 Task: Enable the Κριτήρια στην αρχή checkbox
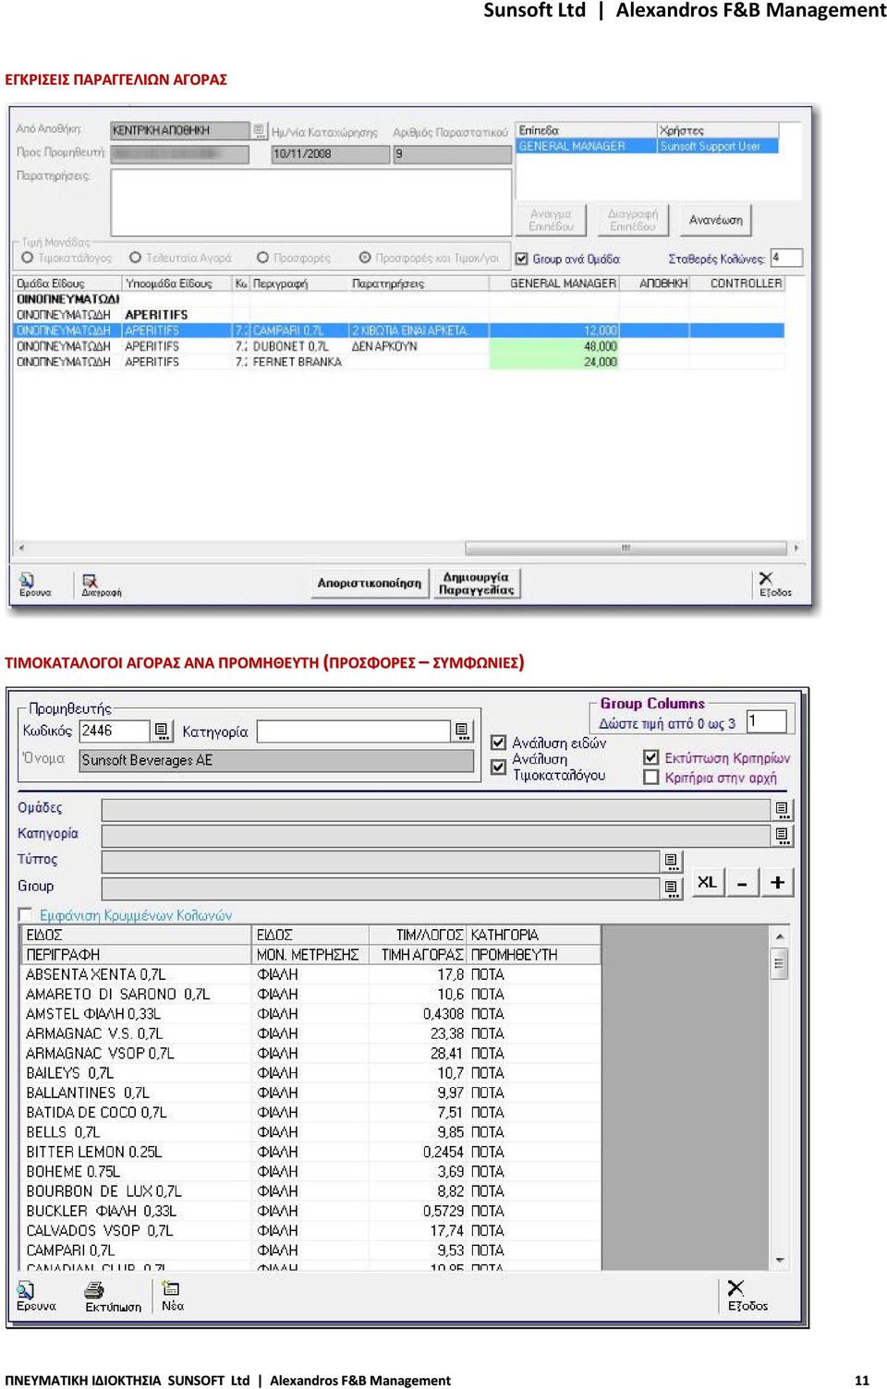(651, 778)
